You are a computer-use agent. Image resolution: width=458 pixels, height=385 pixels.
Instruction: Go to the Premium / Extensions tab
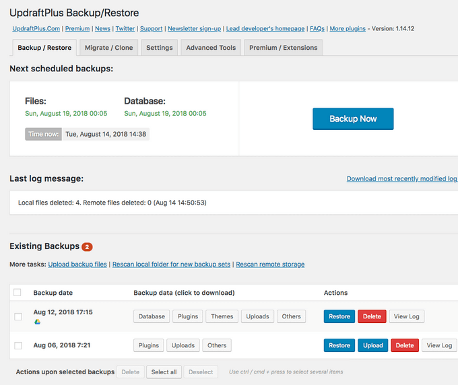pos(283,48)
